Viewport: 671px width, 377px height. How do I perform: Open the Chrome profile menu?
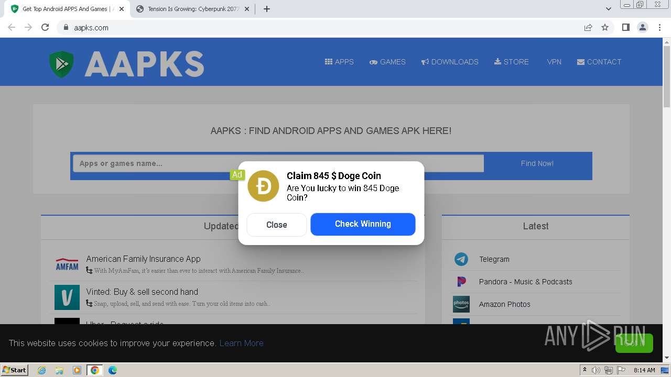tap(642, 27)
